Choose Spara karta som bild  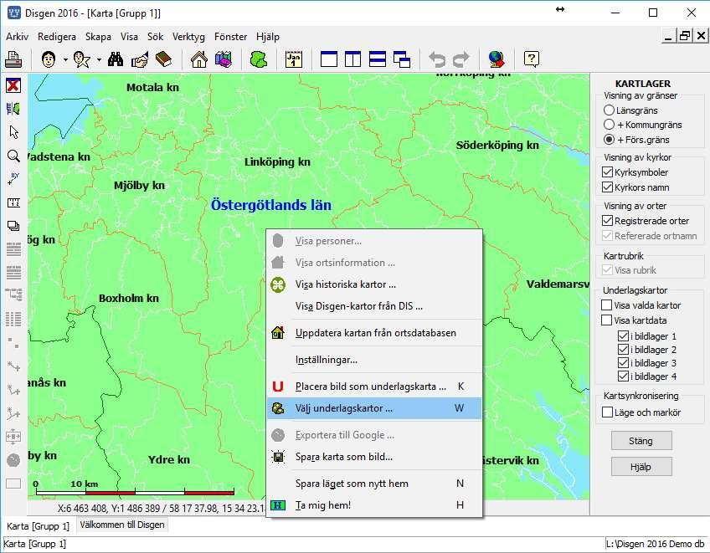374,457
